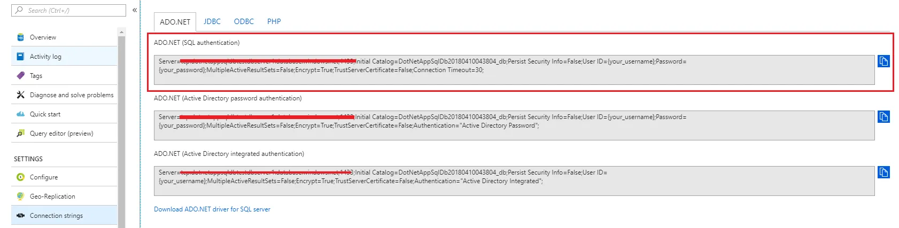The width and height of the screenshot is (899, 228).
Task: Click the Activity log icon
Action: click(20, 57)
